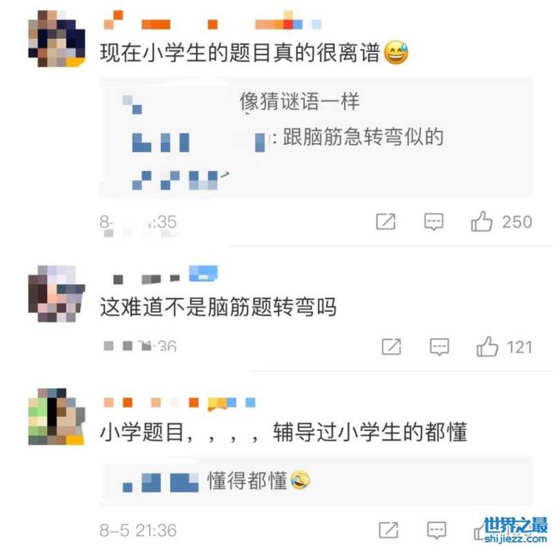
Task: Tap the blue membership badge of second commenter
Action: tap(203, 274)
